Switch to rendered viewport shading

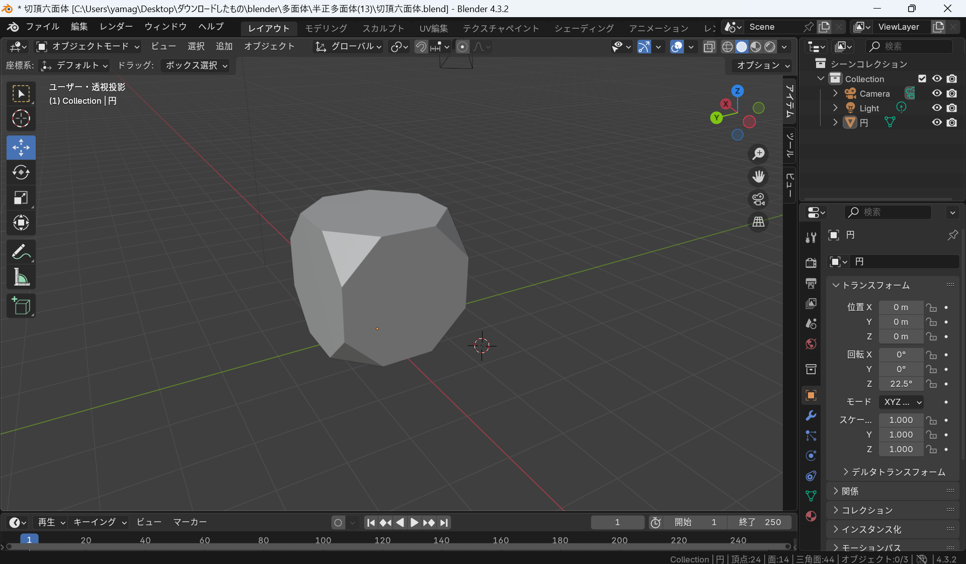[770, 47]
